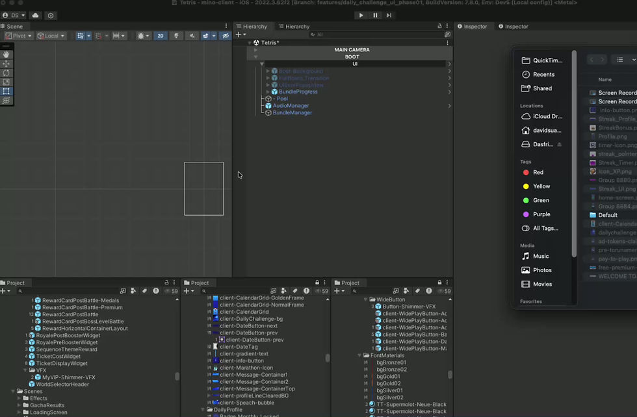This screenshot has height=417, width=637.
Task: Select the client-CalendarGrid asset
Action: coord(244,312)
